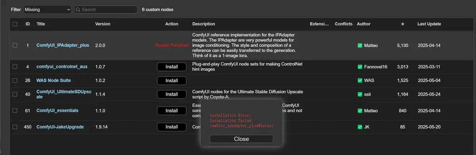Open the ComfyUI_essentials title link
Viewport: 476px width, 155px height.
[58, 111]
